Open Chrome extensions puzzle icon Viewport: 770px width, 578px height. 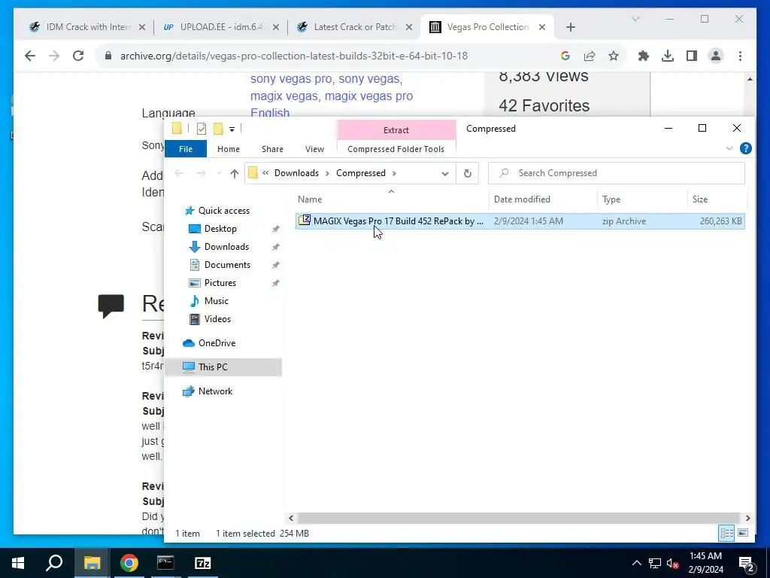click(x=644, y=56)
